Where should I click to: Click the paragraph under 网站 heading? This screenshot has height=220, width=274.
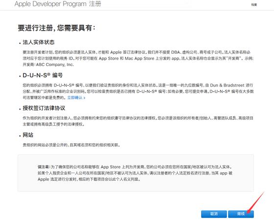(x=71, y=145)
